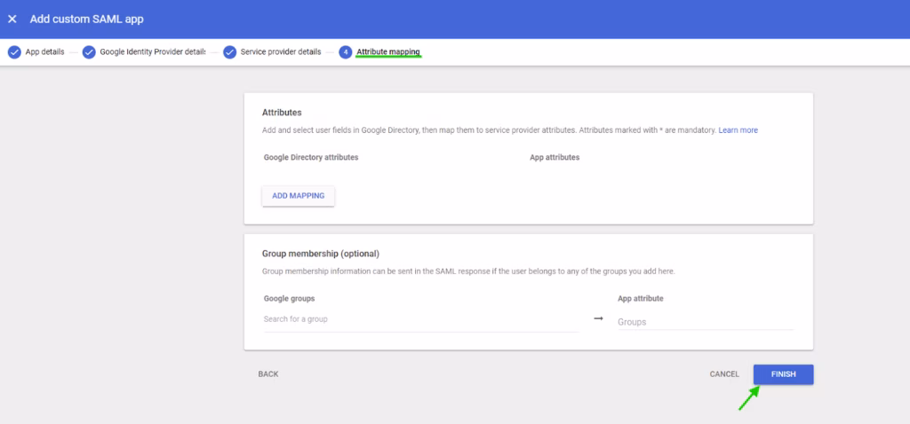Go to the App details step

point(44,52)
